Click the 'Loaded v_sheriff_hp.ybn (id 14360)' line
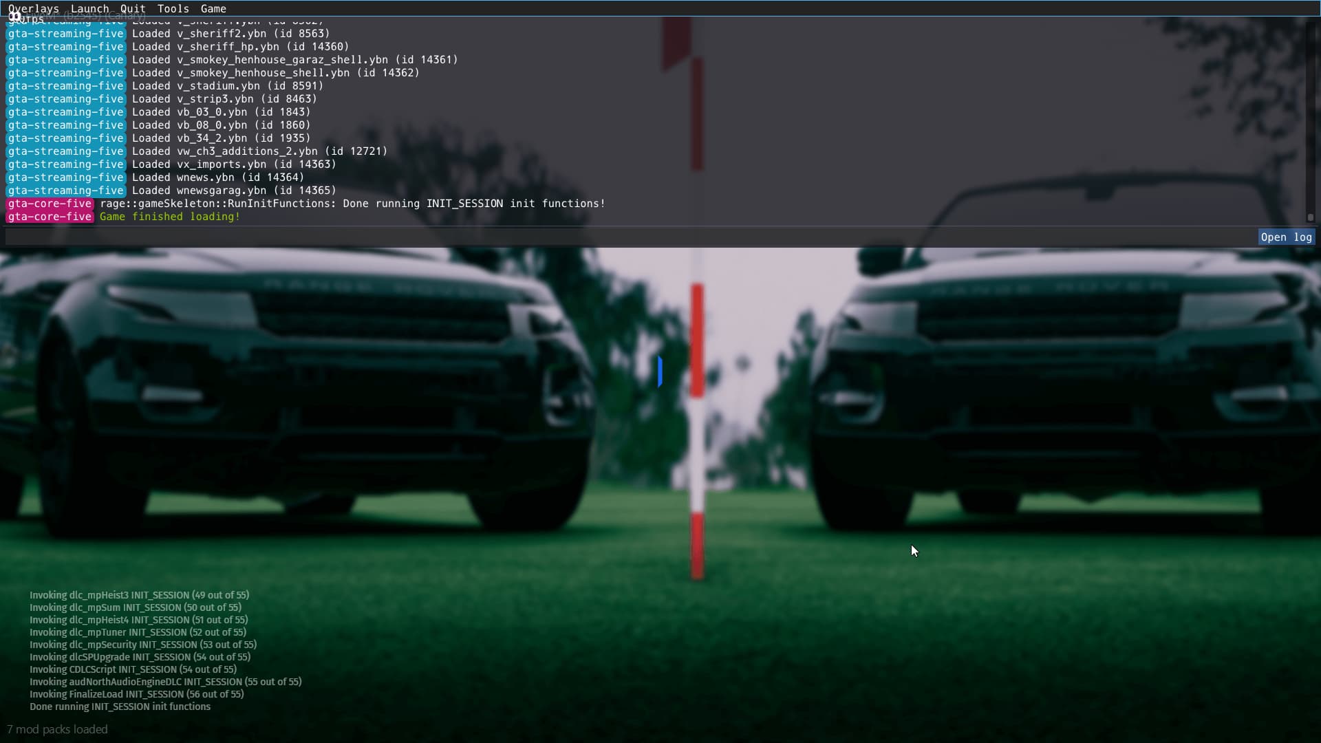This screenshot has width=1321, height=743. [241, 47]
